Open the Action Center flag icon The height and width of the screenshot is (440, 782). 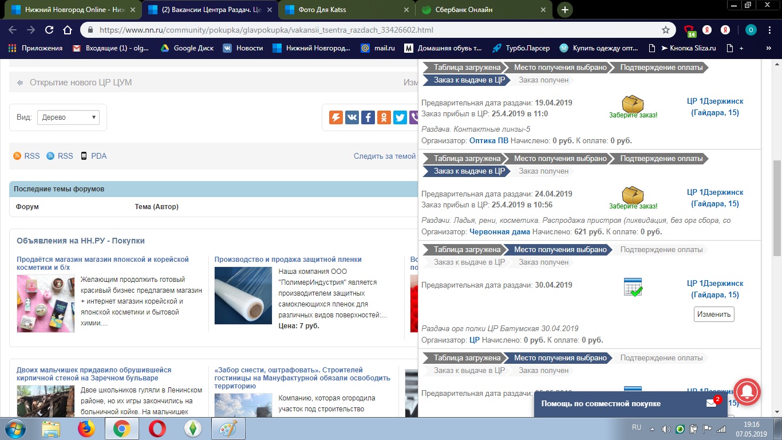pyautogui.click(x=708, y=429)
